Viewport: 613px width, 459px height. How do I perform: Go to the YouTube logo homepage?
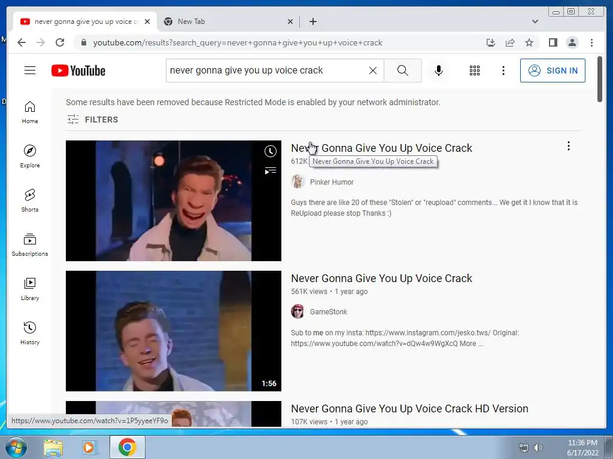78,71
